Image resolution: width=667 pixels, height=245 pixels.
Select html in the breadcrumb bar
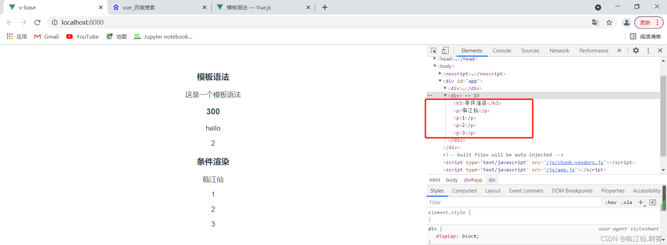click(x=435, y=180)
